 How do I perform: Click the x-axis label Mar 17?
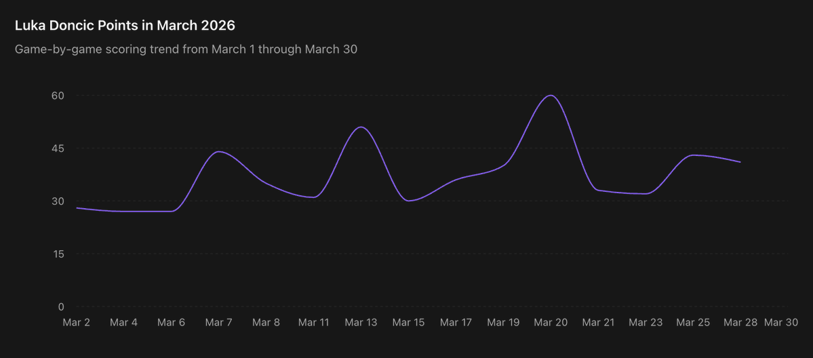click(456, 323)
